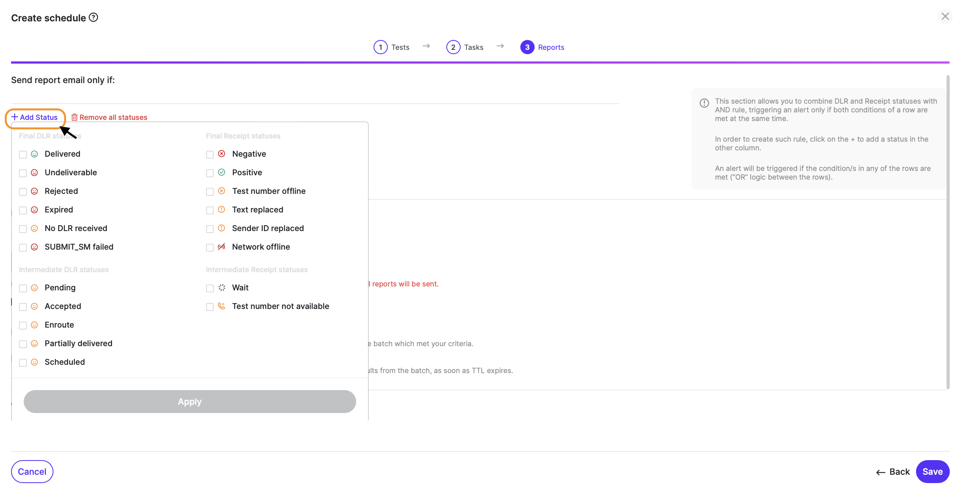
Task: Click the vertical scrollbar on the right
Action: [947, 232]
